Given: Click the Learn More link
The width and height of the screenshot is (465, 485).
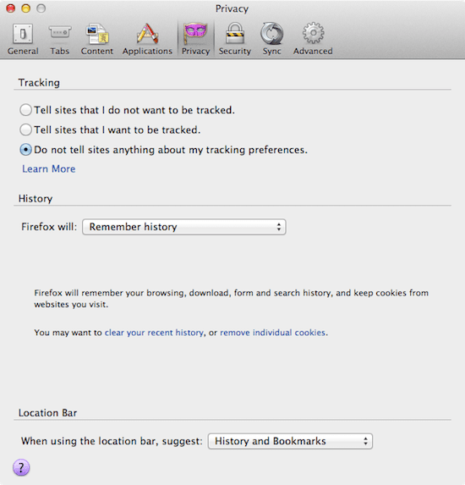Looking at the screenshot, I should (x=48, y=169).
